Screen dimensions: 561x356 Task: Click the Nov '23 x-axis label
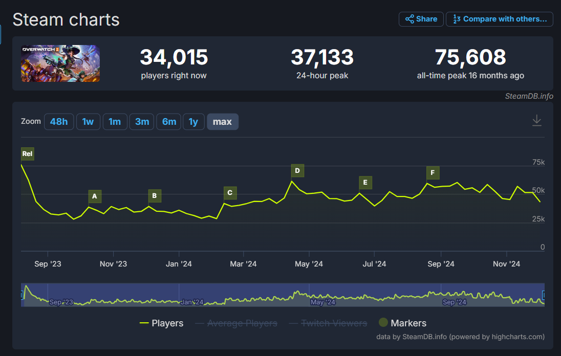114,264
